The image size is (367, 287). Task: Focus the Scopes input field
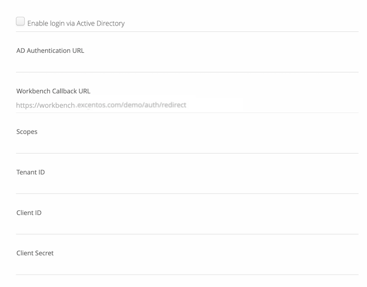[187, 146]
